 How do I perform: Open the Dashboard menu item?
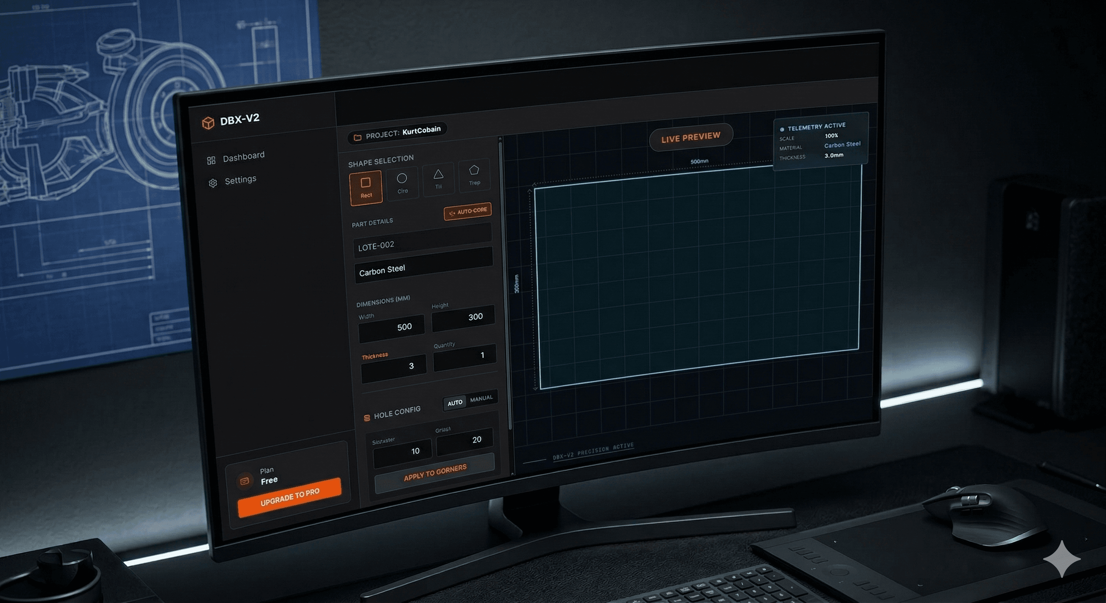[x=243, y=157]
